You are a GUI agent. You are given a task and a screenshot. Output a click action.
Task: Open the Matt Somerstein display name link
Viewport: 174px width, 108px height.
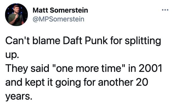click(x=60, y=10)
